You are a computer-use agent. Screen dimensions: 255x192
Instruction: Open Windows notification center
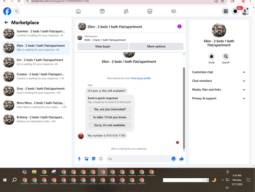coord(248,180)
